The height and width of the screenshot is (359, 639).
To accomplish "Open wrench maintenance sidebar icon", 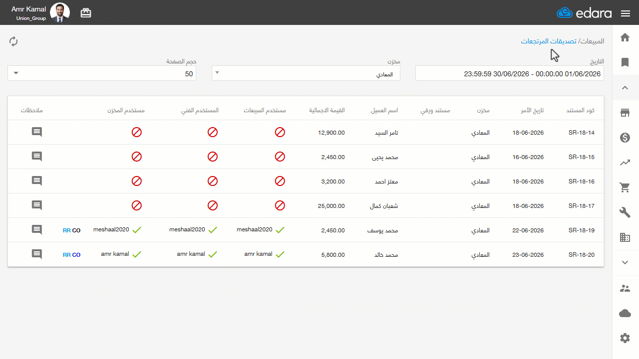I will click(625, 212).
